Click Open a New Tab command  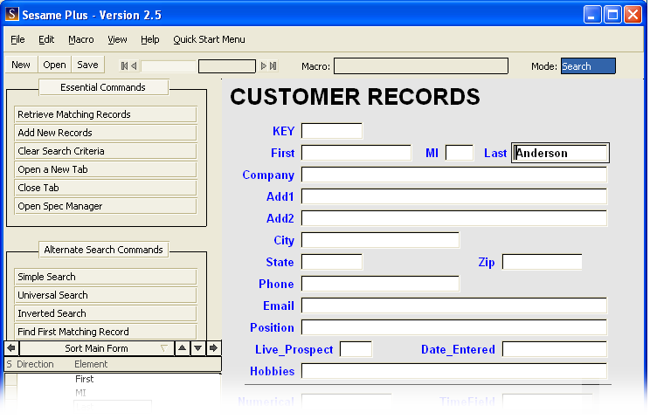point(106,169)
